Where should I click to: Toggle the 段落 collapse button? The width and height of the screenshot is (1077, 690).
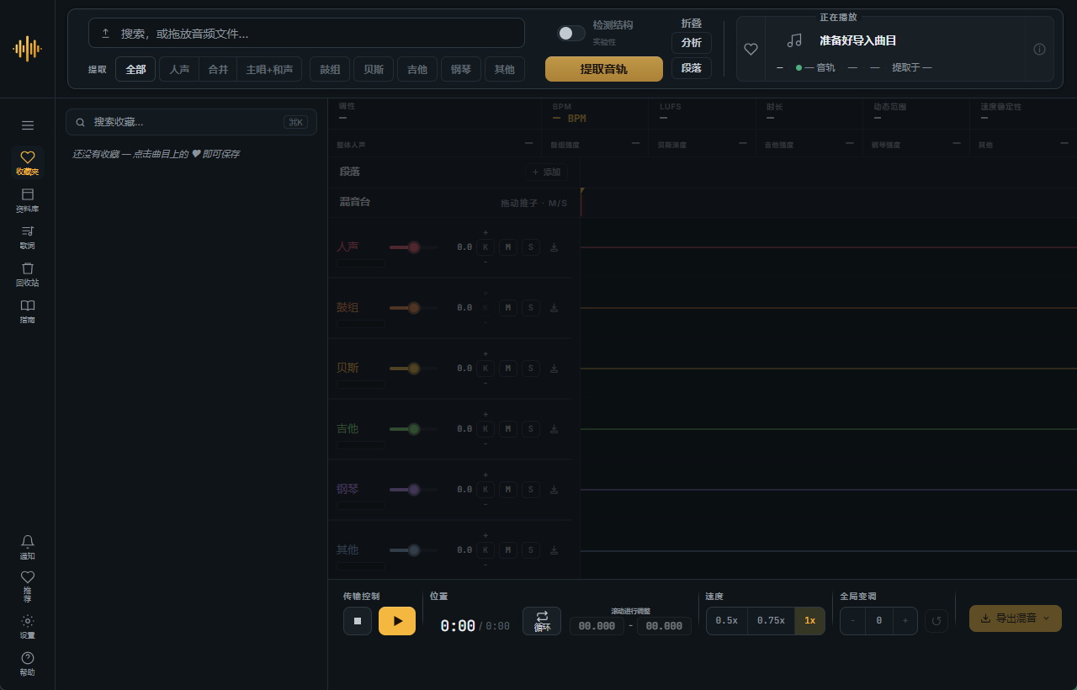pos(692,68)
